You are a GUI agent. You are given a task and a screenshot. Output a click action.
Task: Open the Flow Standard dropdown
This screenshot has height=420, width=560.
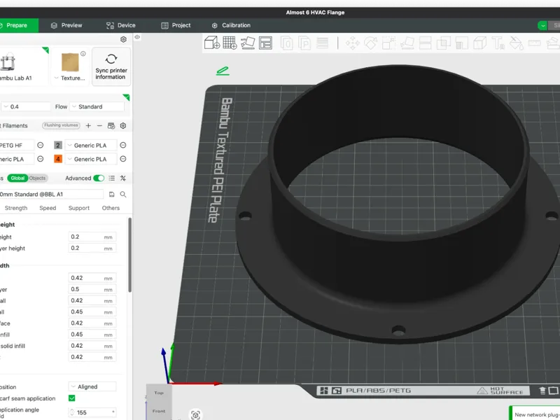tap(97, 106)
